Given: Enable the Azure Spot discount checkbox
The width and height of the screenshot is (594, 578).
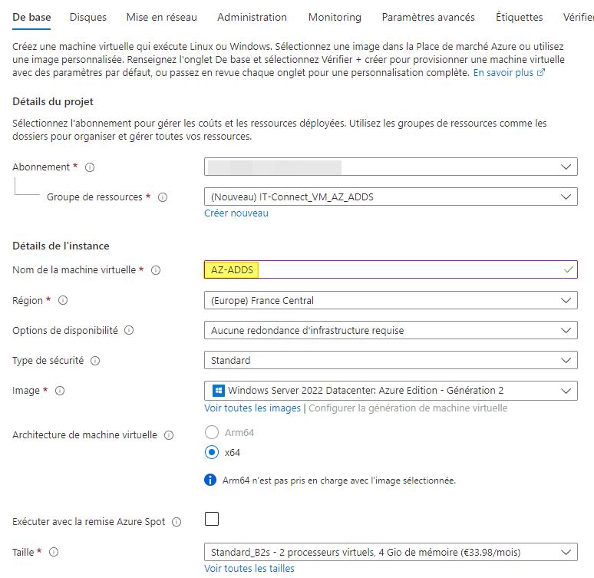Looking at the screenshot, I should tap(212, 520).
